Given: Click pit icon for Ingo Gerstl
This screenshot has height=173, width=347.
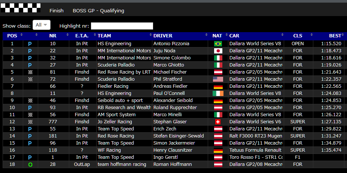Looking at the screenshot, I should 30,157.
